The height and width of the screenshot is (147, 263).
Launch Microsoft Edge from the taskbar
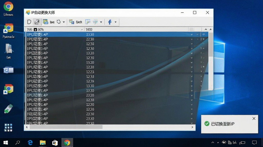(x=30, y=142)
